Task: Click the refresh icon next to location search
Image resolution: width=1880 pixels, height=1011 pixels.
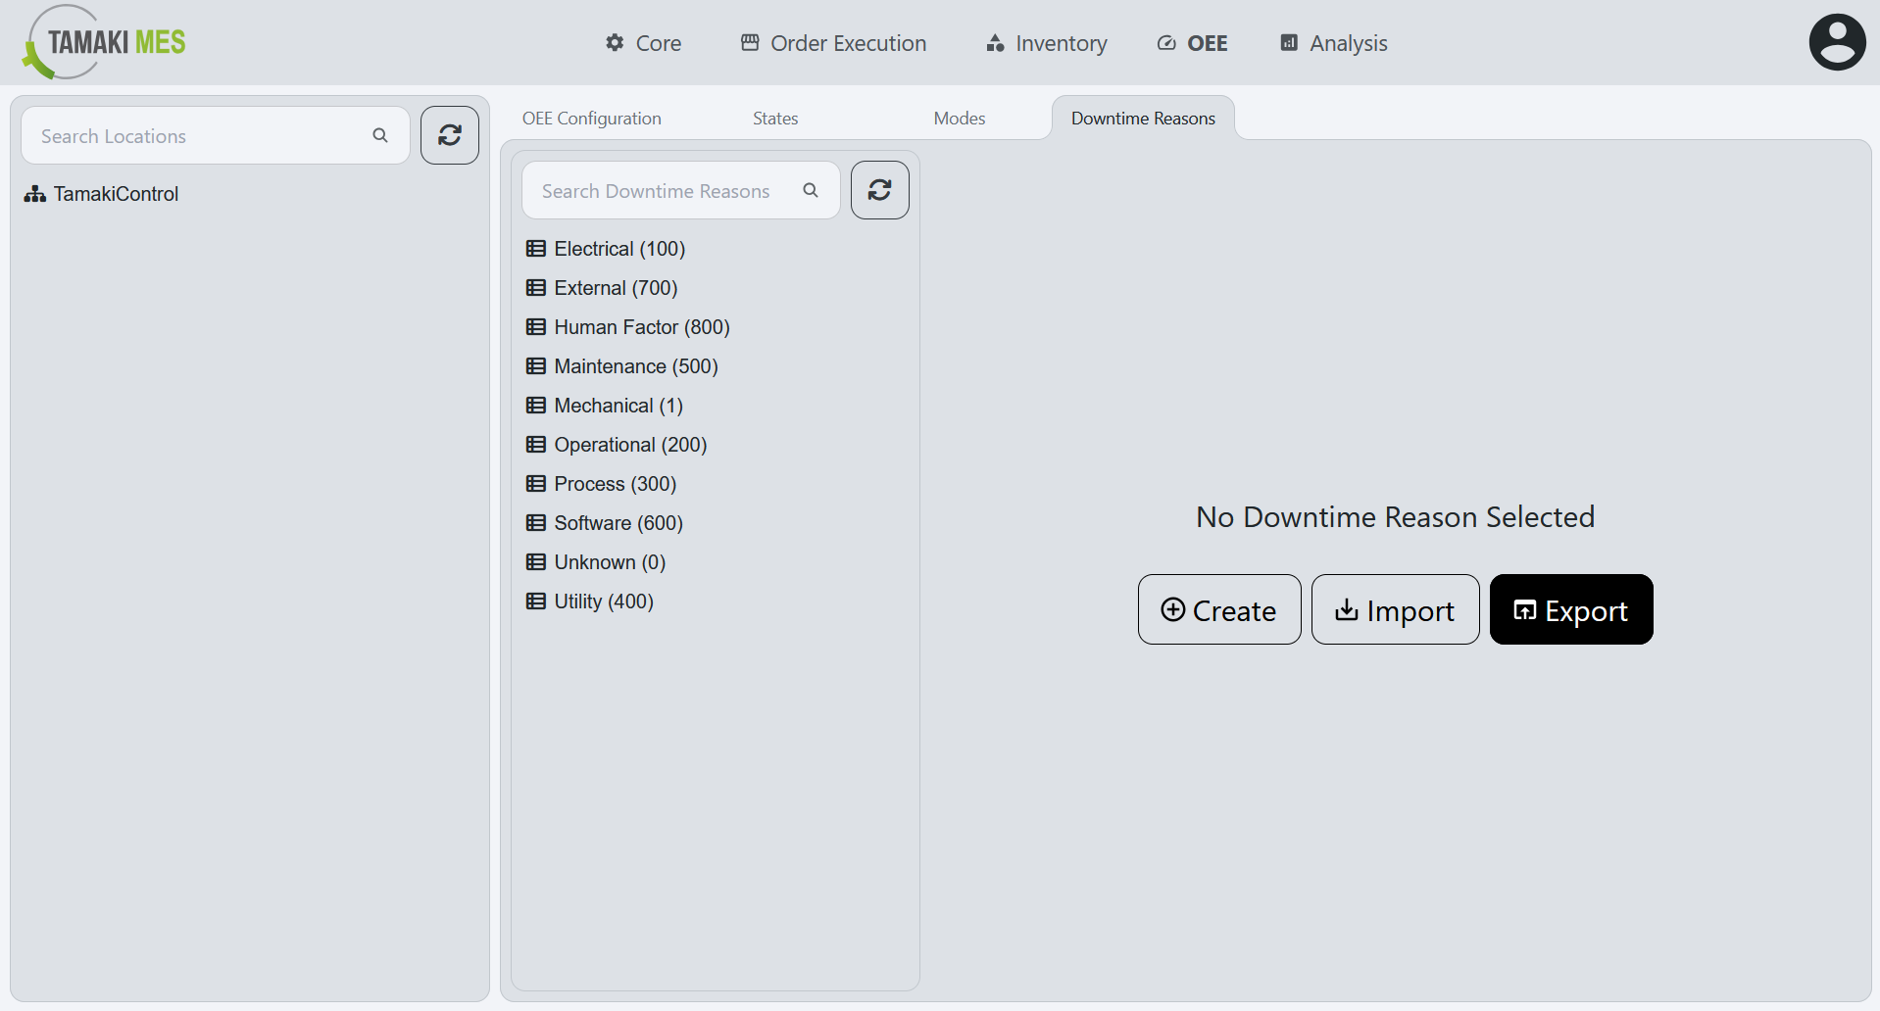Action: 449,135
